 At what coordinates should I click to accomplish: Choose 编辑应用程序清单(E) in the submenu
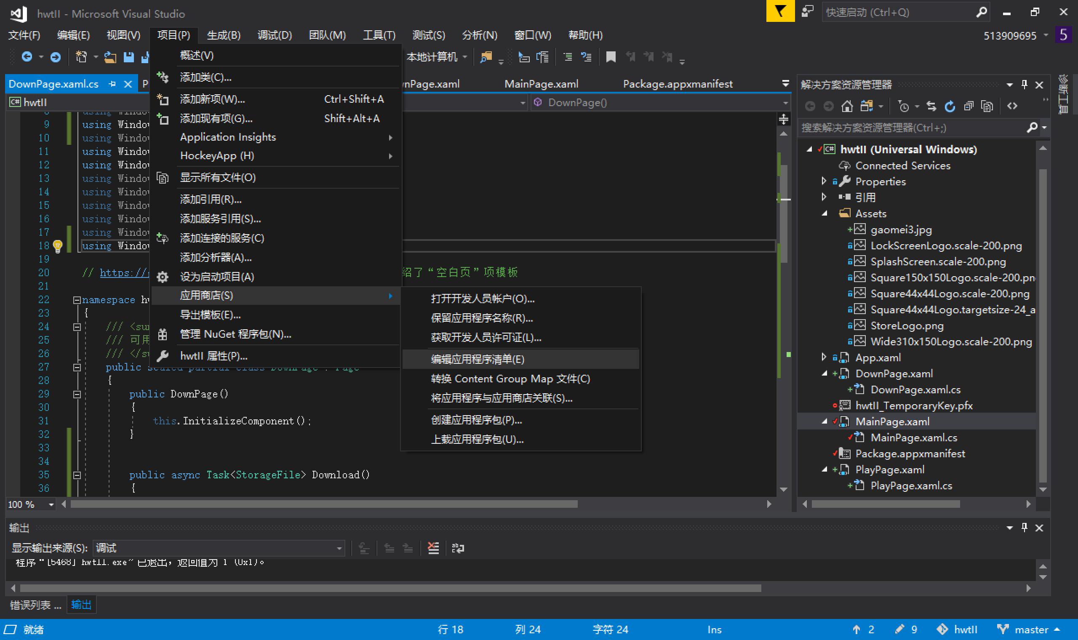click(x=520, y=359)
